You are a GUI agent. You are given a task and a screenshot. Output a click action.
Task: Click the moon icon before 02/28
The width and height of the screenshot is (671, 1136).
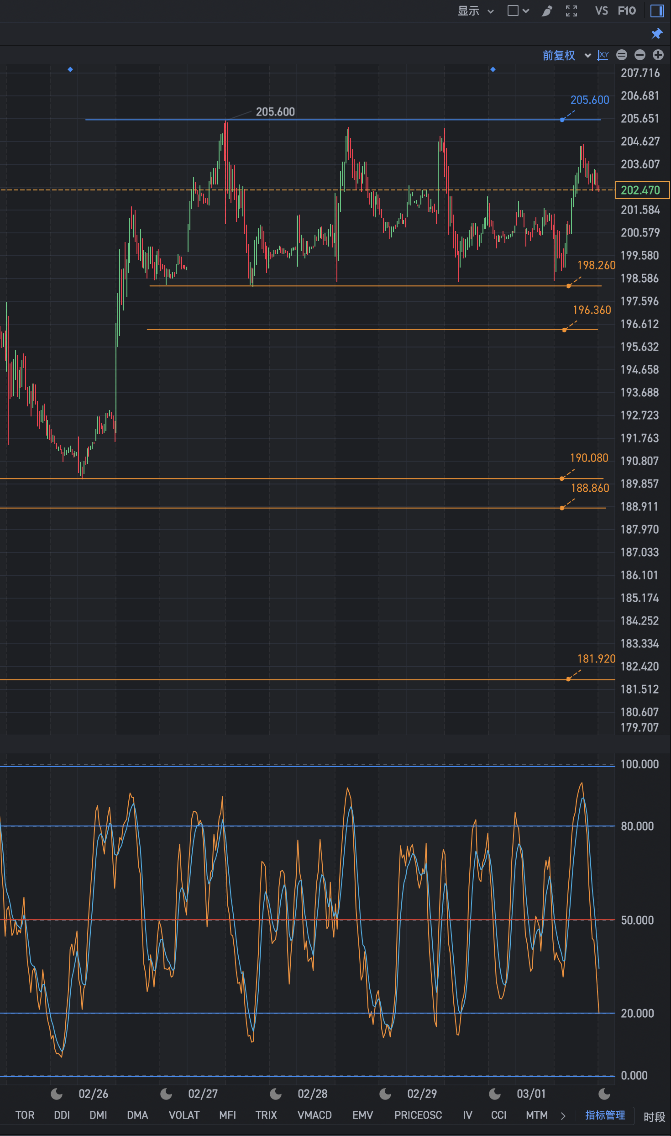click(x=276, y=1094)
